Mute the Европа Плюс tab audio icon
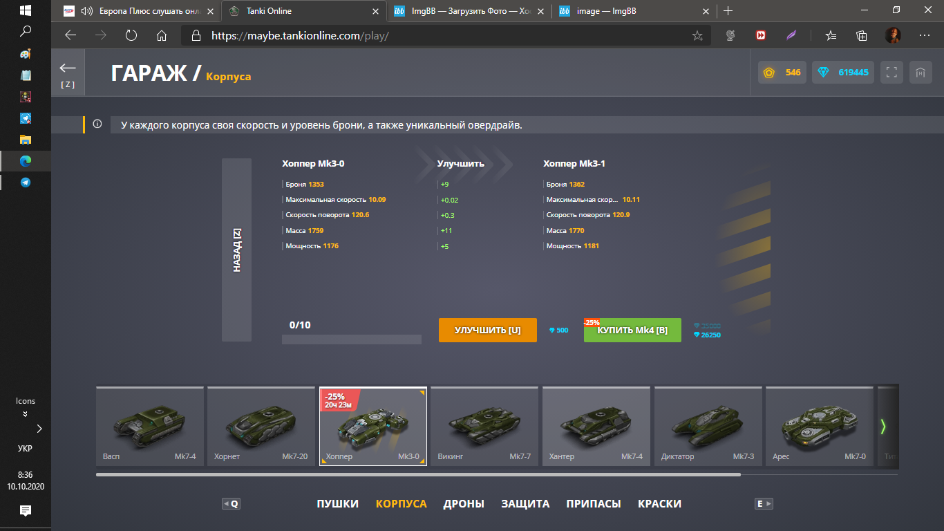The height and width of the screenshot is (531, 944). coord(87,11)
